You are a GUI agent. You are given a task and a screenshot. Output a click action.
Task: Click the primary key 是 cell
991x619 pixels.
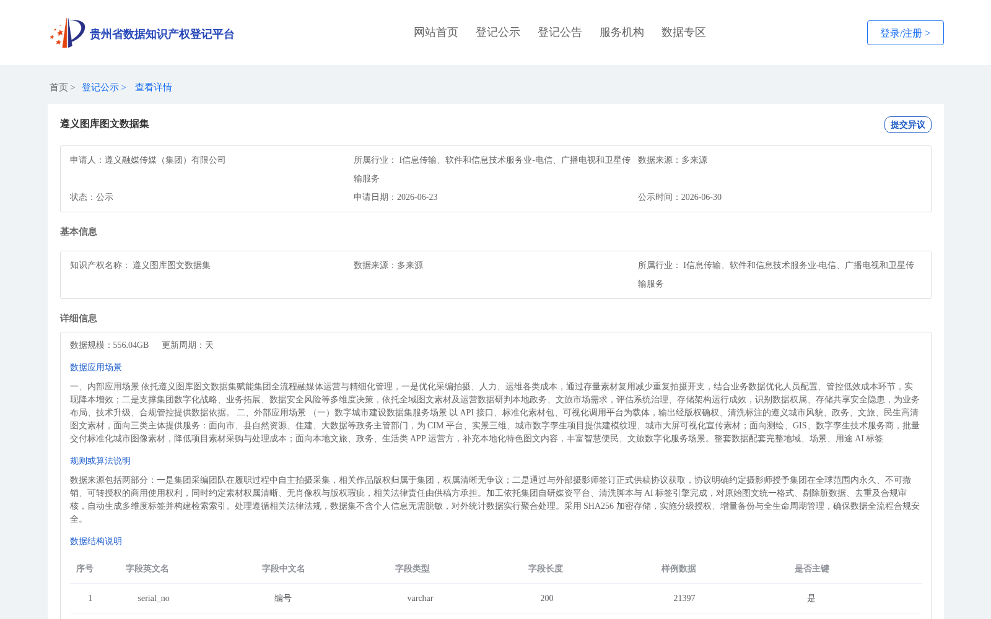pos(811,598)
